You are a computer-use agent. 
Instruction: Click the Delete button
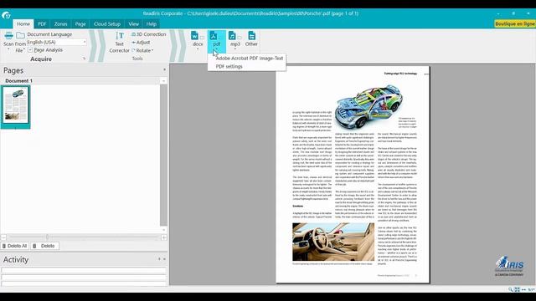tap(44, 246)
